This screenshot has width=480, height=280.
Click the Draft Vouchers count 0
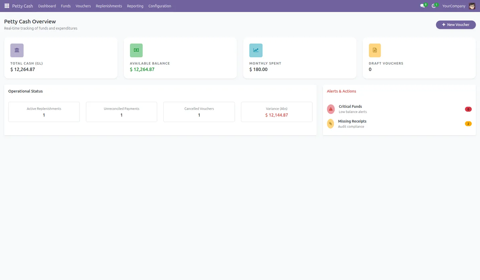pyautogui.click(x=370, y=70)
